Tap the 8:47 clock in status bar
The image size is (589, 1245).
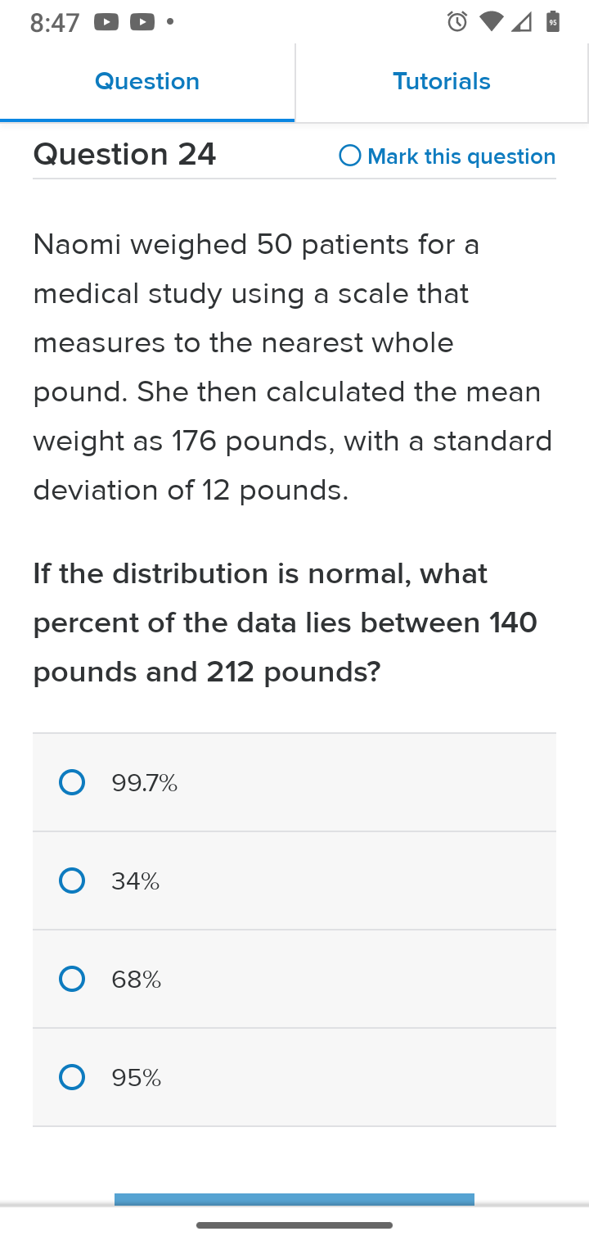tap(55, 23)
